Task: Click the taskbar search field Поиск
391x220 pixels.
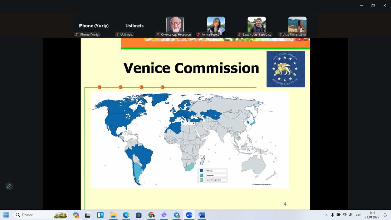Action: (x=36, y=215)
